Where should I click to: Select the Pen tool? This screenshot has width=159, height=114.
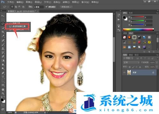tap(3, 73)
